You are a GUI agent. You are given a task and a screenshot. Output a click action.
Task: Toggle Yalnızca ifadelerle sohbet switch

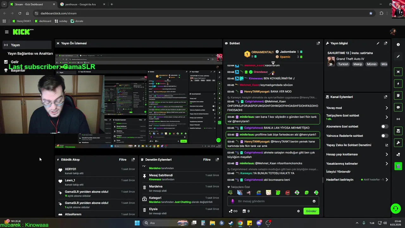(384, 136)
